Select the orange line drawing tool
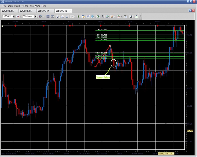 [112, 16]
